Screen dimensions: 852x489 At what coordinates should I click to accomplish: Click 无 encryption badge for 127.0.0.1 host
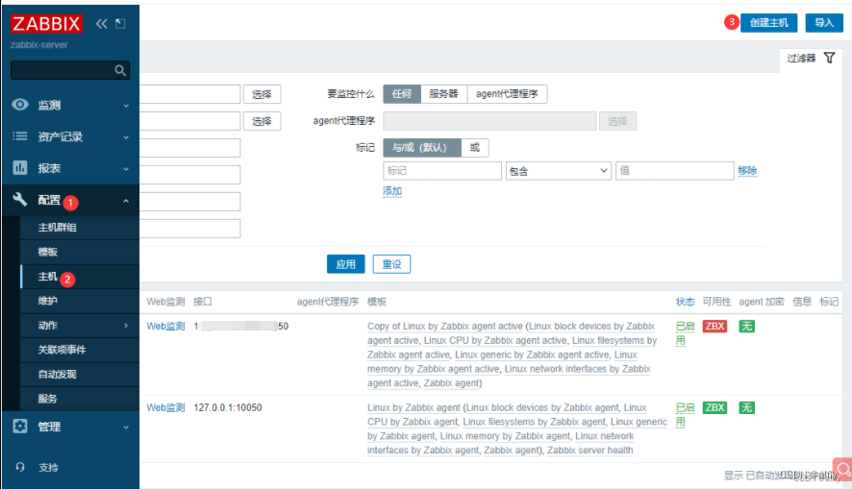pyautogui.click(x=746, y=407)
